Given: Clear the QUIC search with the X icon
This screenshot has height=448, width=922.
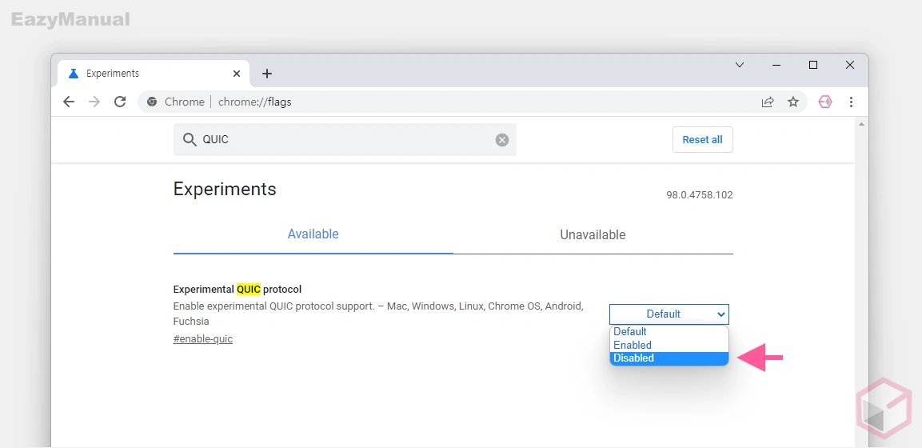Looking at the screenshot, I should coord(501,140).
